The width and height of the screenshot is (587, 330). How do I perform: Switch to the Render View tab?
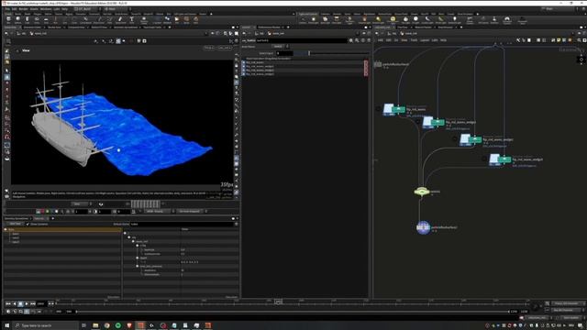[54, 27]
